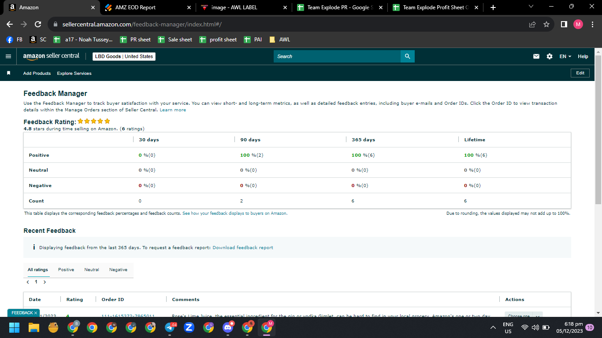
Task: Open the Windows Start menu
Action: point(14,327)
